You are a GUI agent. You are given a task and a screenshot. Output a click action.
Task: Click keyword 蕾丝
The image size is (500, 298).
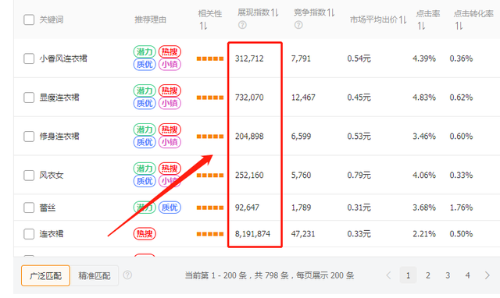pos(47,208)
